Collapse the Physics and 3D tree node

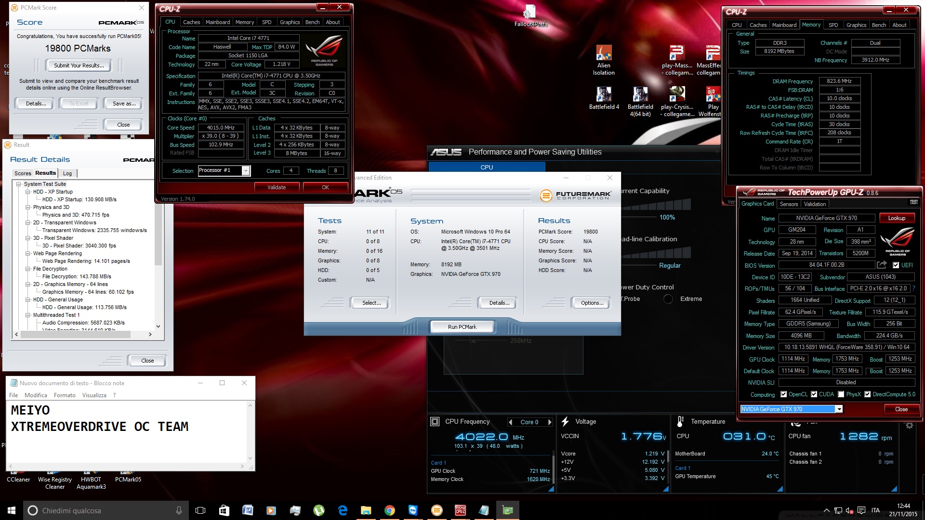point(28,207)
